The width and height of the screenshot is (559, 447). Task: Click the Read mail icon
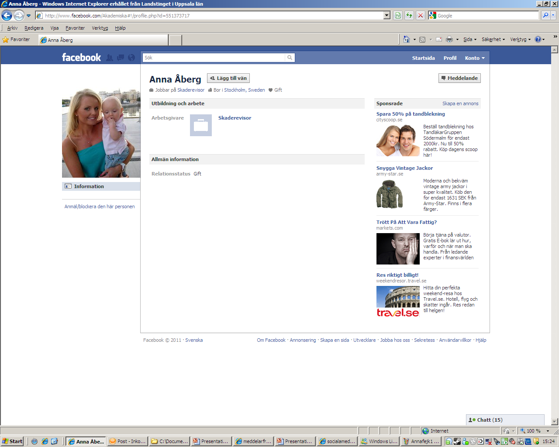pyautogui.click(x=439, y=39)
